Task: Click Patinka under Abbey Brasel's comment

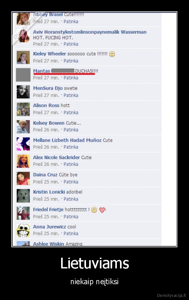Action: tap(71, 21)
